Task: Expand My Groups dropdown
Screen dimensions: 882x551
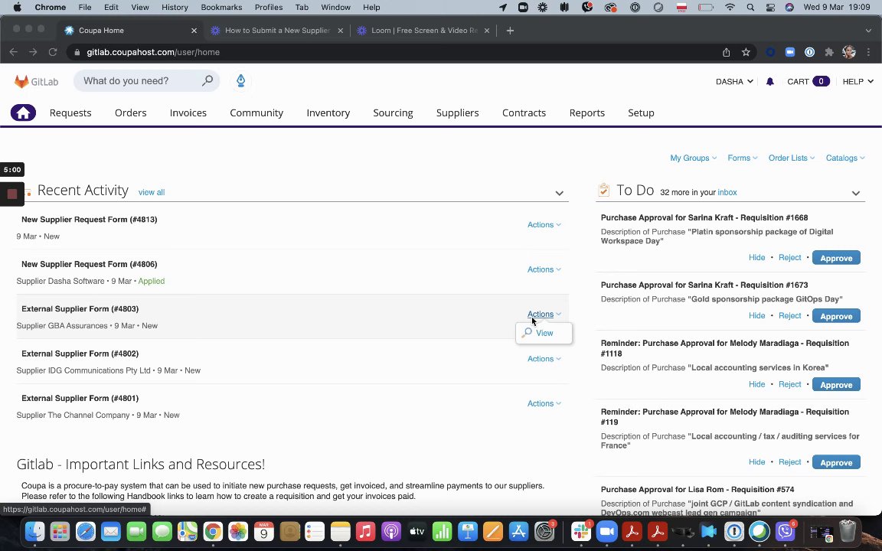Action: point(693,158)
